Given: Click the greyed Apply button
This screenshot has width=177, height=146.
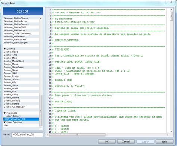Looking at the screenshot, I should [x=145, y=142].
